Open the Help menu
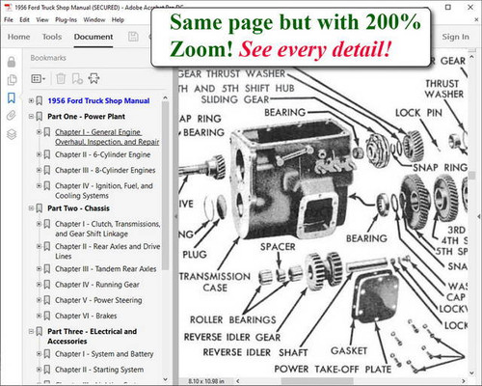482x386 pixels. pos(118,20)
